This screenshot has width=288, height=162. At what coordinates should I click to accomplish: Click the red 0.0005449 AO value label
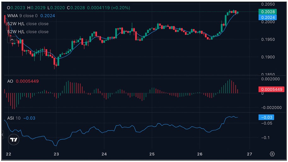tap(269, 89)
